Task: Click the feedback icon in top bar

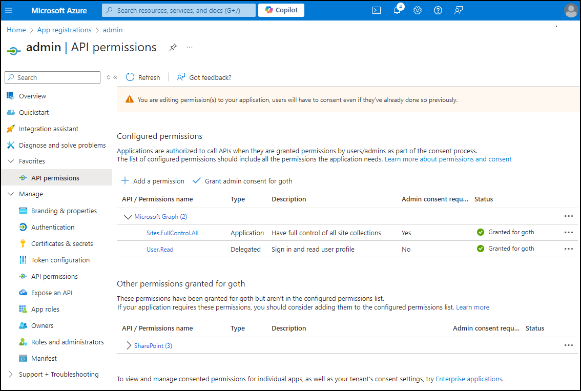Action: (459, 10)
